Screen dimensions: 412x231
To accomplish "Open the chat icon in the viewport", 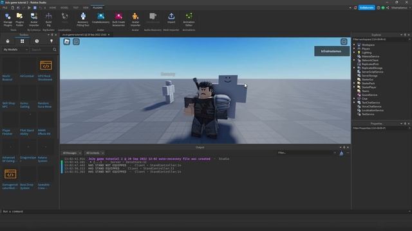I will pyautogui.click(x=76, y=42).
